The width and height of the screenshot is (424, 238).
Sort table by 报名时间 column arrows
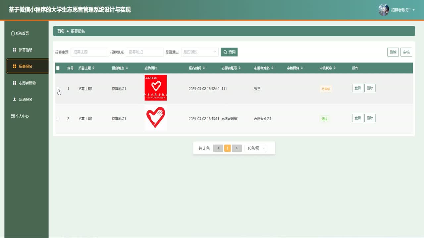tap(204, 68)
